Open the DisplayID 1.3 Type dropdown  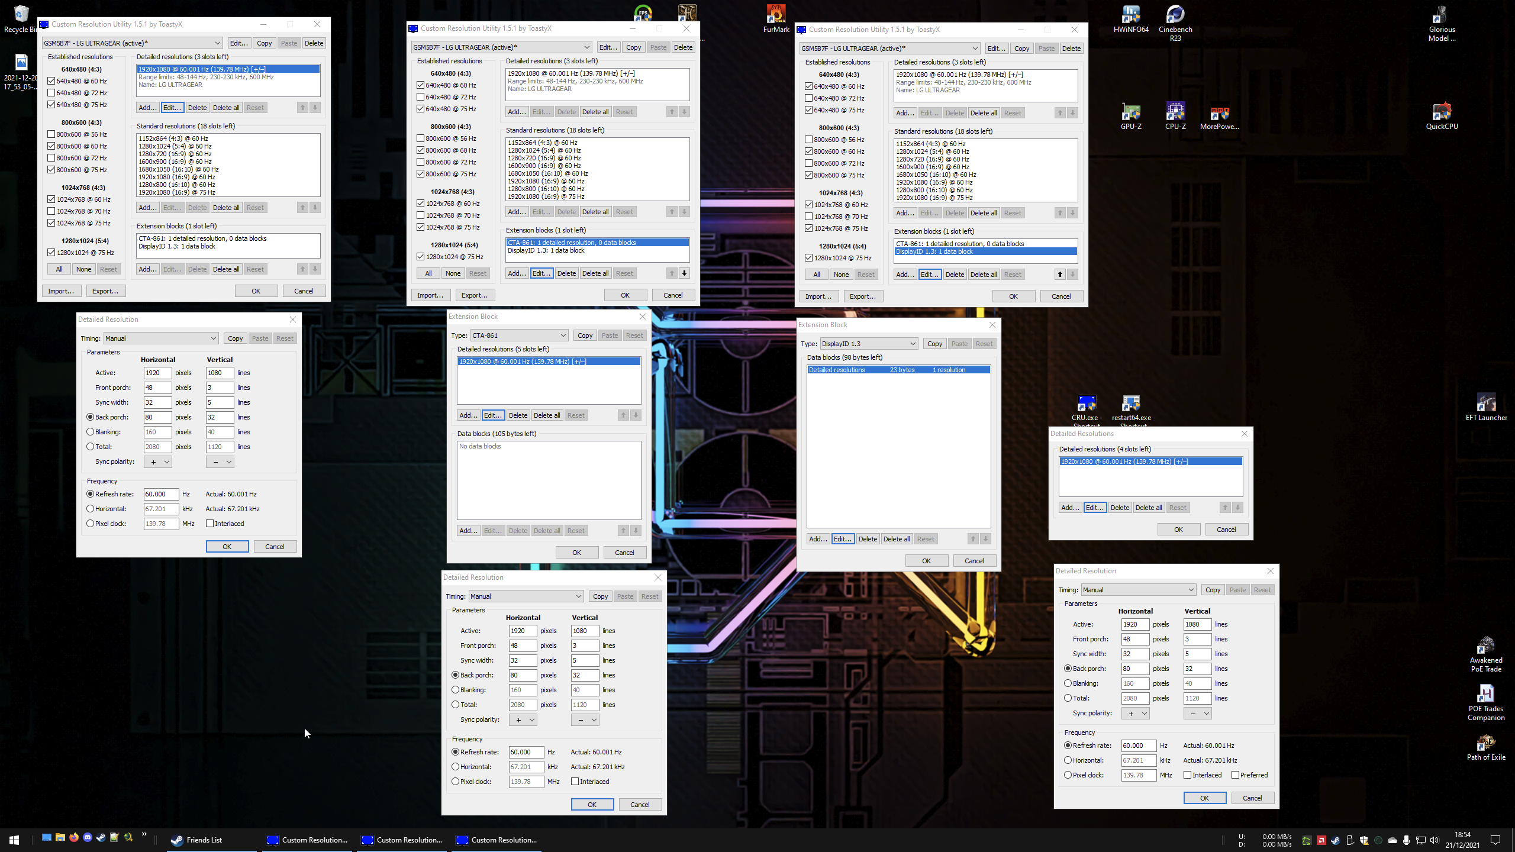868,344
